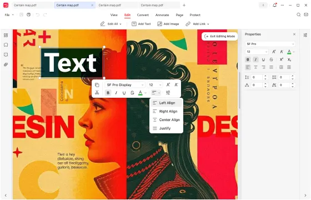Viewport: 311px width, 200px height.
Task: Open the more options ellipsis icon
Action: point(282,5)
